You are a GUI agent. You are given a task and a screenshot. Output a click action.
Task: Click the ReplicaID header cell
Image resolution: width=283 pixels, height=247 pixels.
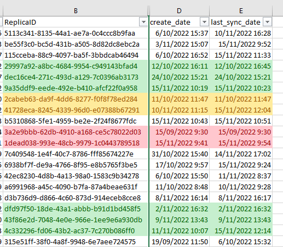point(76,22)
